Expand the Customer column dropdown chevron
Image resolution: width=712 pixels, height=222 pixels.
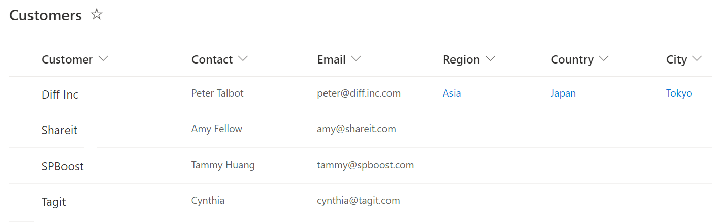[x=103, y=59]
